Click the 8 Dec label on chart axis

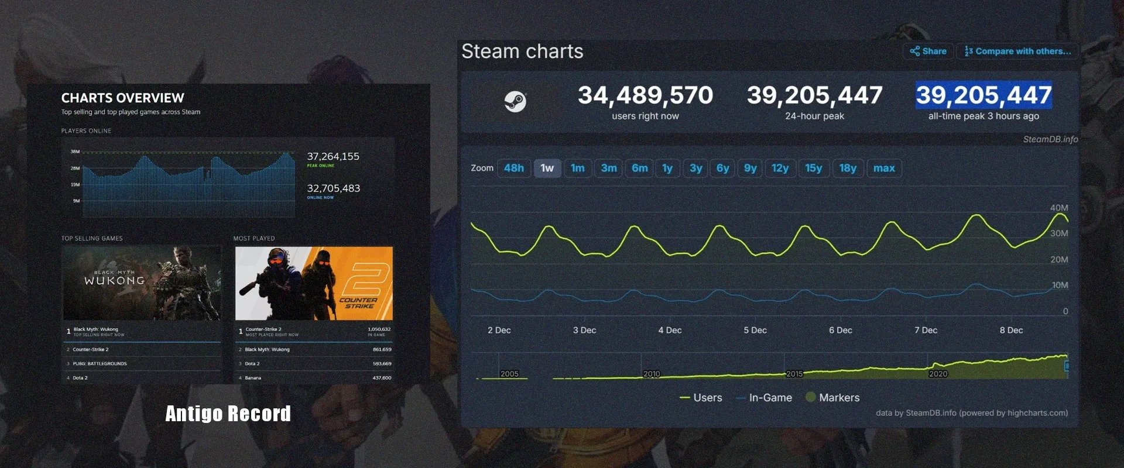(1011, 330)
